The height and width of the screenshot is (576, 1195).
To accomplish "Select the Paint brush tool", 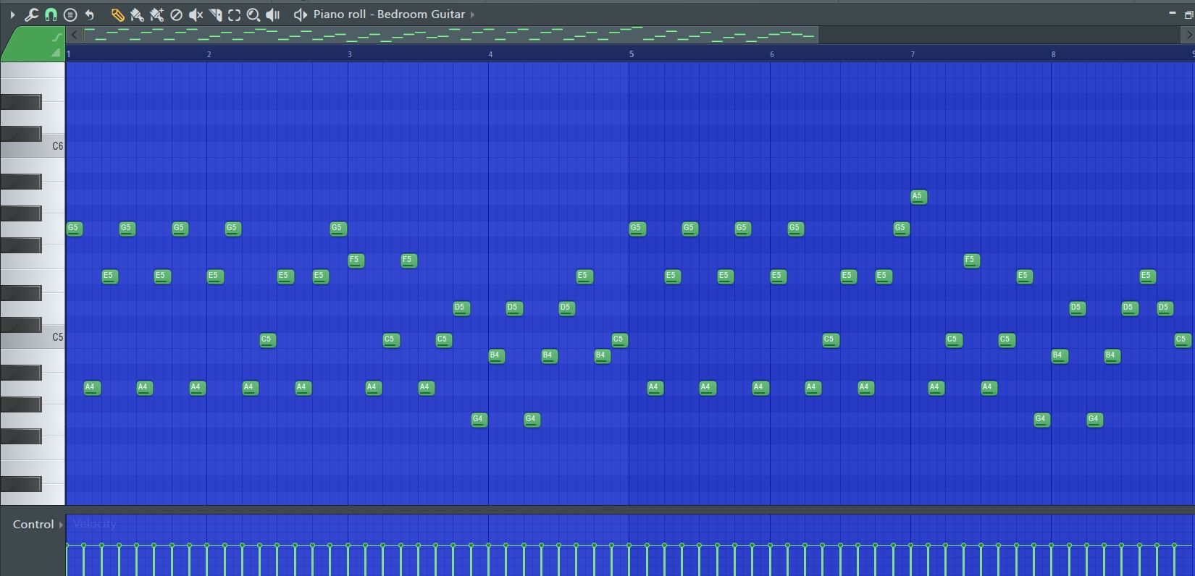I will [136, 14].
